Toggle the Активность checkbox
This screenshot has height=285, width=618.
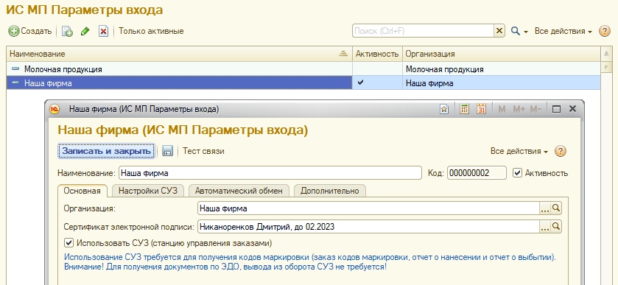pyautogui.click(x=518, y=172)
